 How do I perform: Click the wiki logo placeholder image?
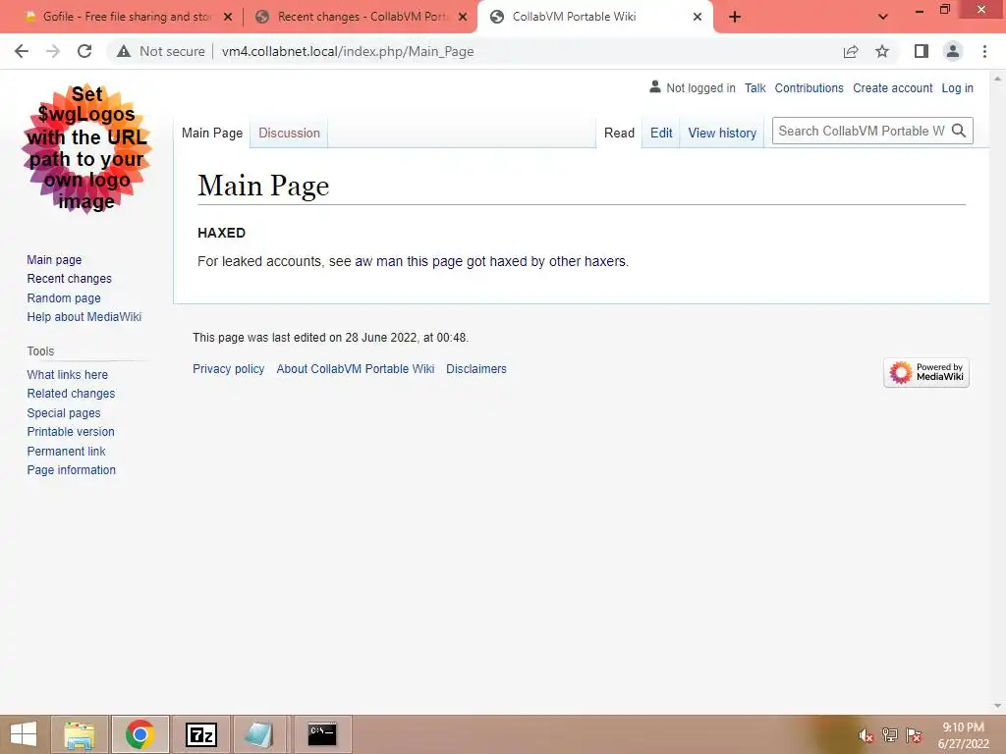pos(86,148)
